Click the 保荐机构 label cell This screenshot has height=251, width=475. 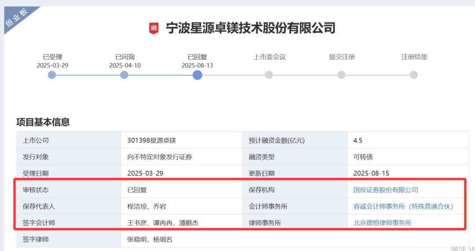click(295, 190)
